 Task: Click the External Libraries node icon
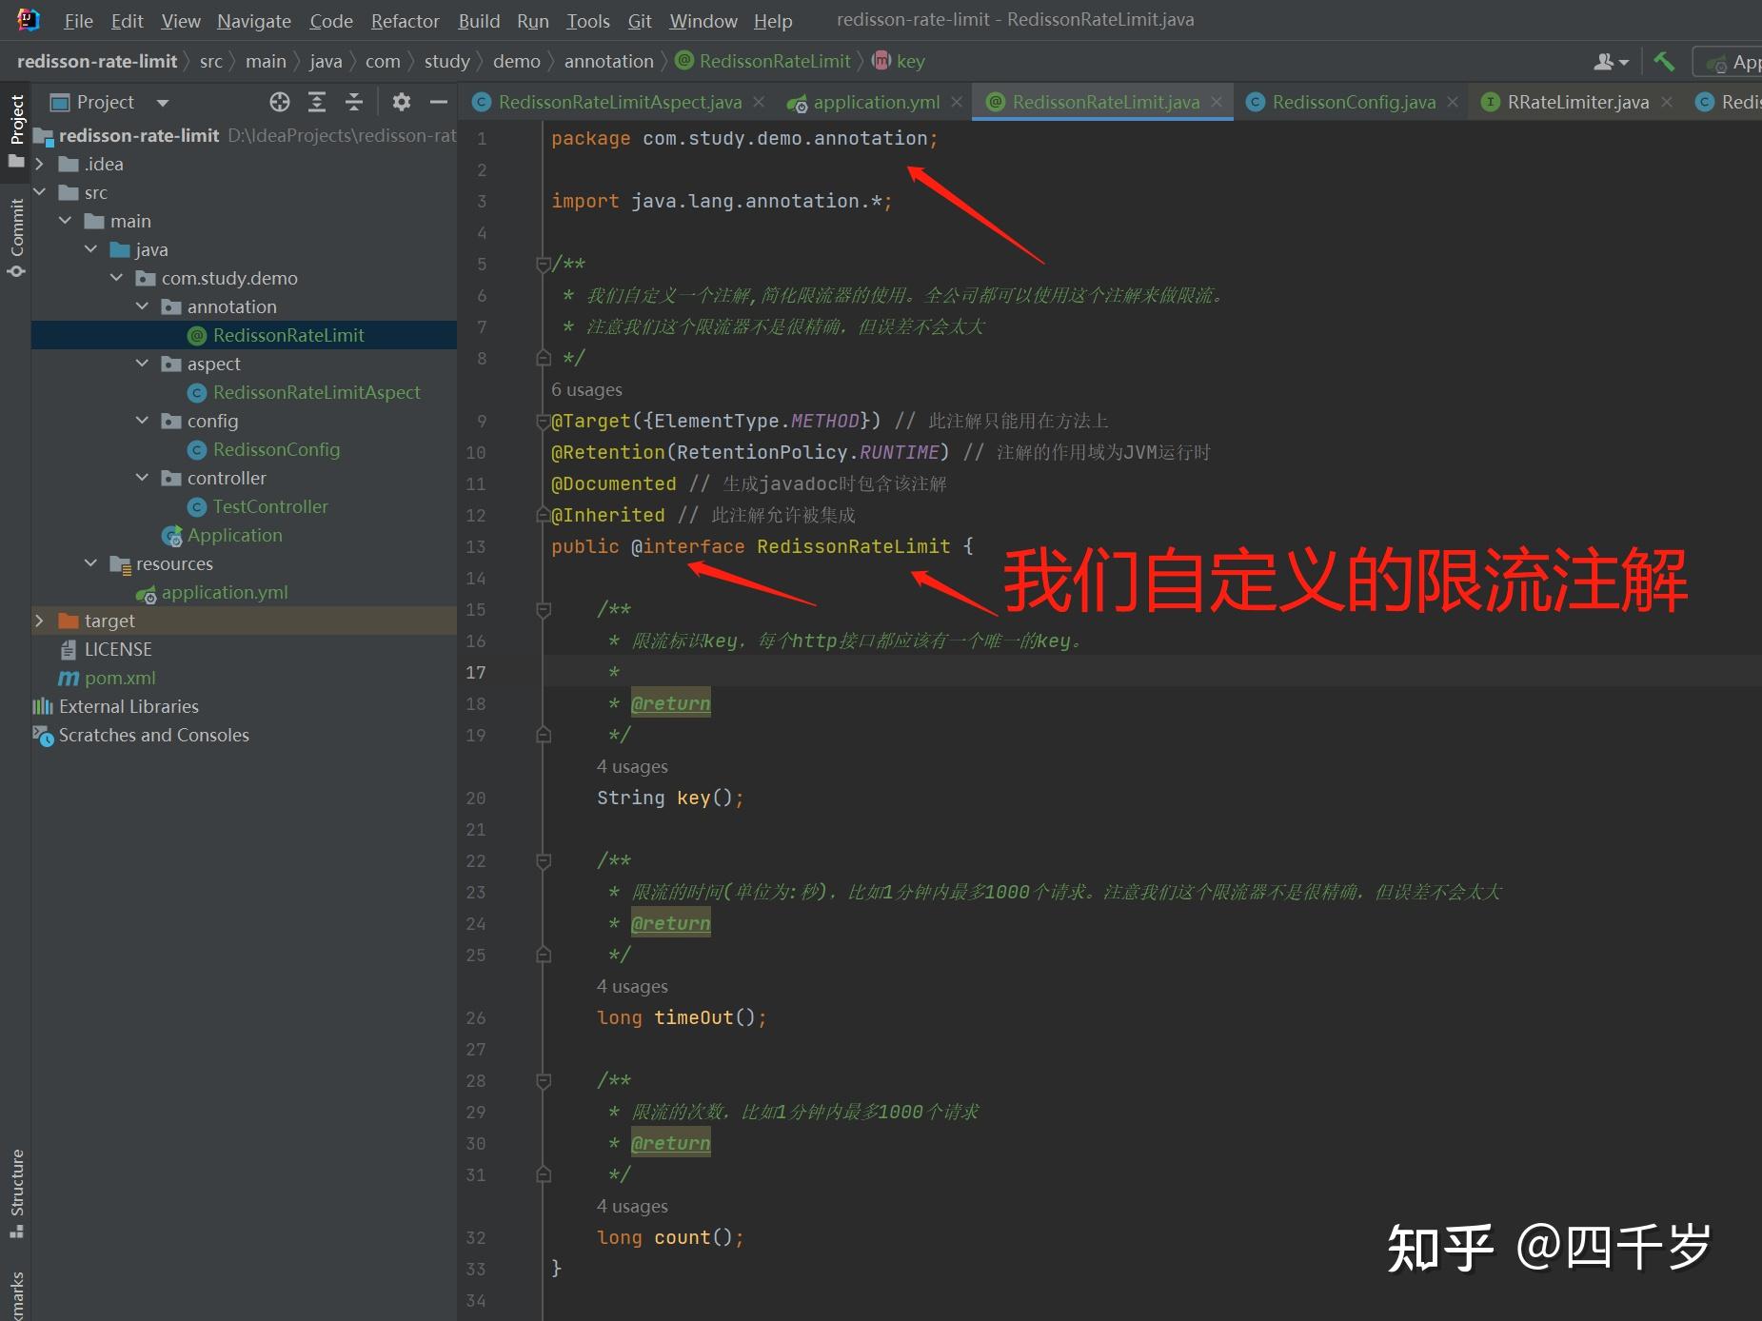[44, 706]
